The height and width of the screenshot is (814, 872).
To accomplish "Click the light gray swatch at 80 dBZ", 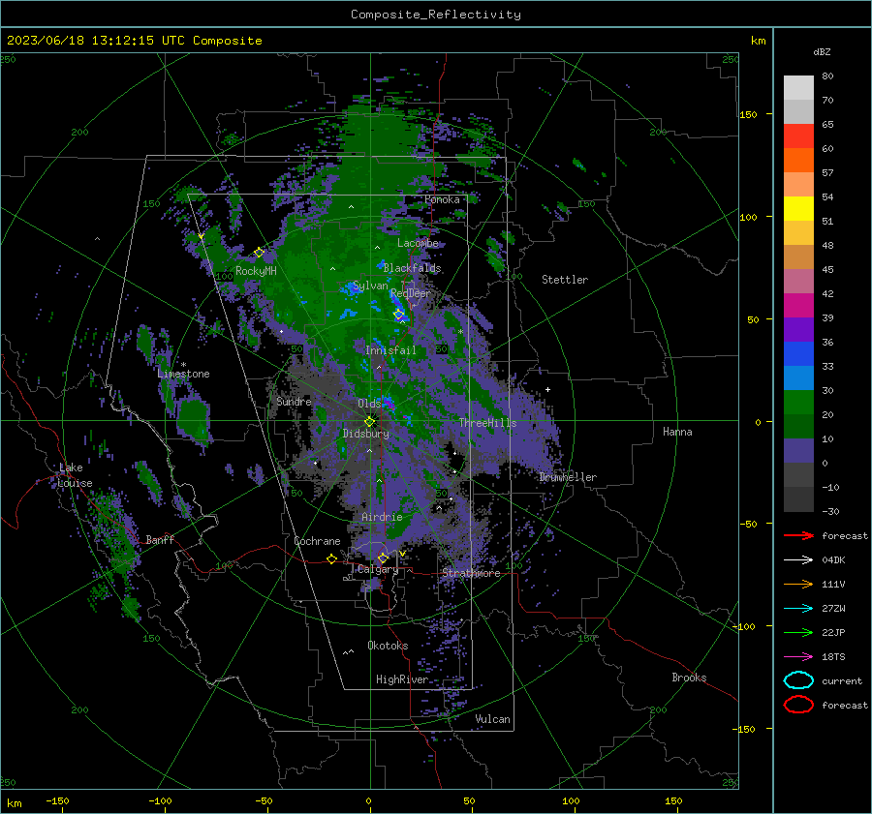I will [798, 88].
